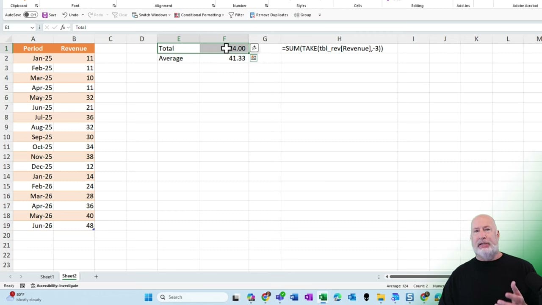542x305 pixels.
Task: Click the Remove Duplicates icon
Action: [x=252, y=14]
